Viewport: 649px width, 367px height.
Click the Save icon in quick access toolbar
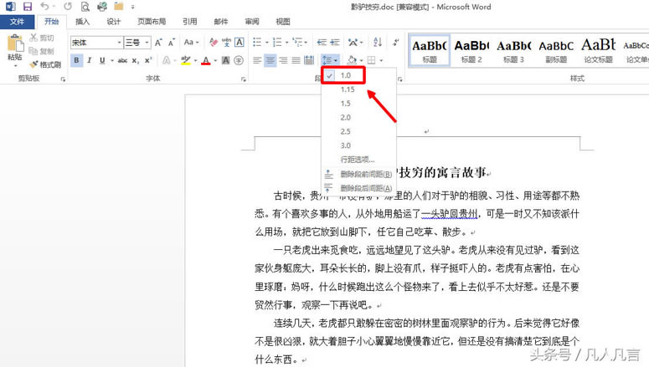[27, 7]
